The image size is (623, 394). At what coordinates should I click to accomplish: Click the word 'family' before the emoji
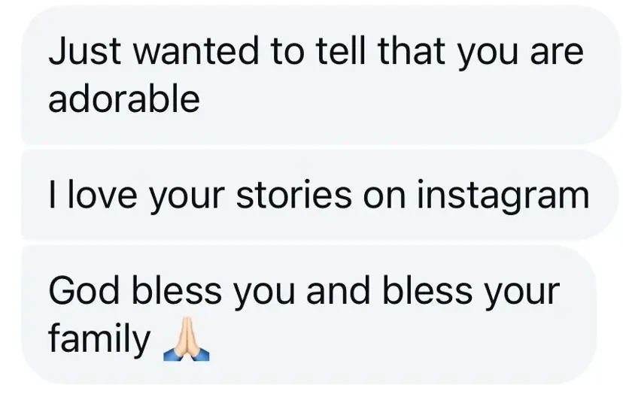point(99,341)
